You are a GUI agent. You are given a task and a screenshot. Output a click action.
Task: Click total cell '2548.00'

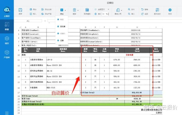(x=137, y=60)
